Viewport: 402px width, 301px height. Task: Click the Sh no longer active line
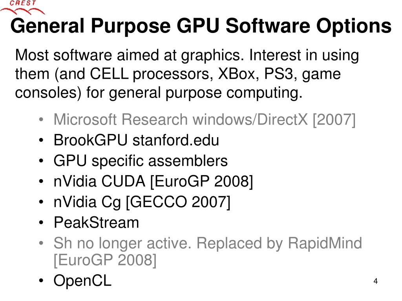click(x=208, y=252)
